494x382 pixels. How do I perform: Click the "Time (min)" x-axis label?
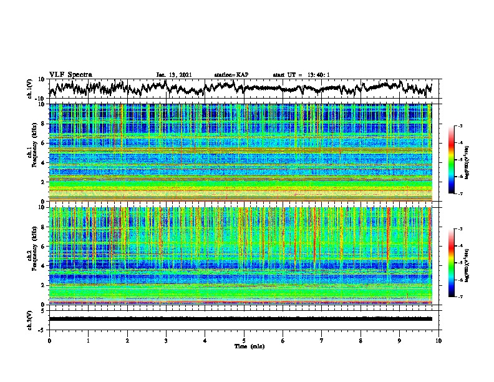[249, 346]
